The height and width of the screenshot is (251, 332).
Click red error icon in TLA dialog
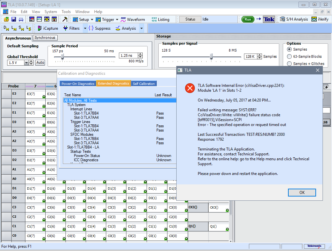pos(190,88)
